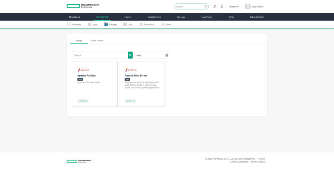Viewport: 334px width, 173px height.
Task: Click the footer Hewlett Packard Enterprise logo
Action: coord(78,161)
